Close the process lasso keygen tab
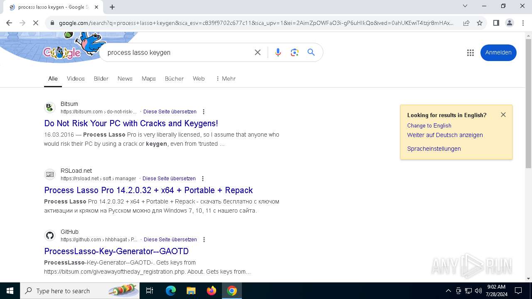Viewport: 532px width, 299px height. click(x=96, y=7)
